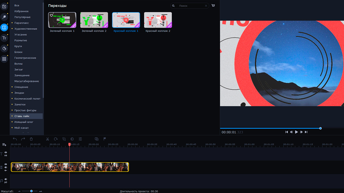The image size is (344, 193).
Task: Click the undo arrow button
Action: pyautogui.click(x=15, y=139)
